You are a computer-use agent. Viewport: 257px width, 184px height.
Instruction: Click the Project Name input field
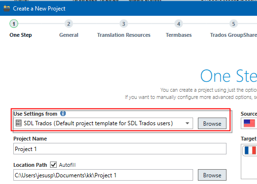click(x=120, y=149)
